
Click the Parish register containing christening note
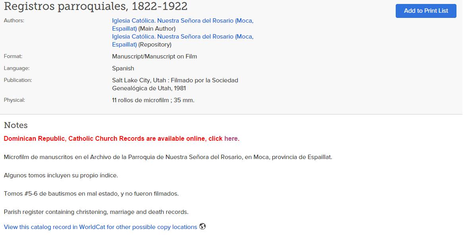[x=96, y=212]
